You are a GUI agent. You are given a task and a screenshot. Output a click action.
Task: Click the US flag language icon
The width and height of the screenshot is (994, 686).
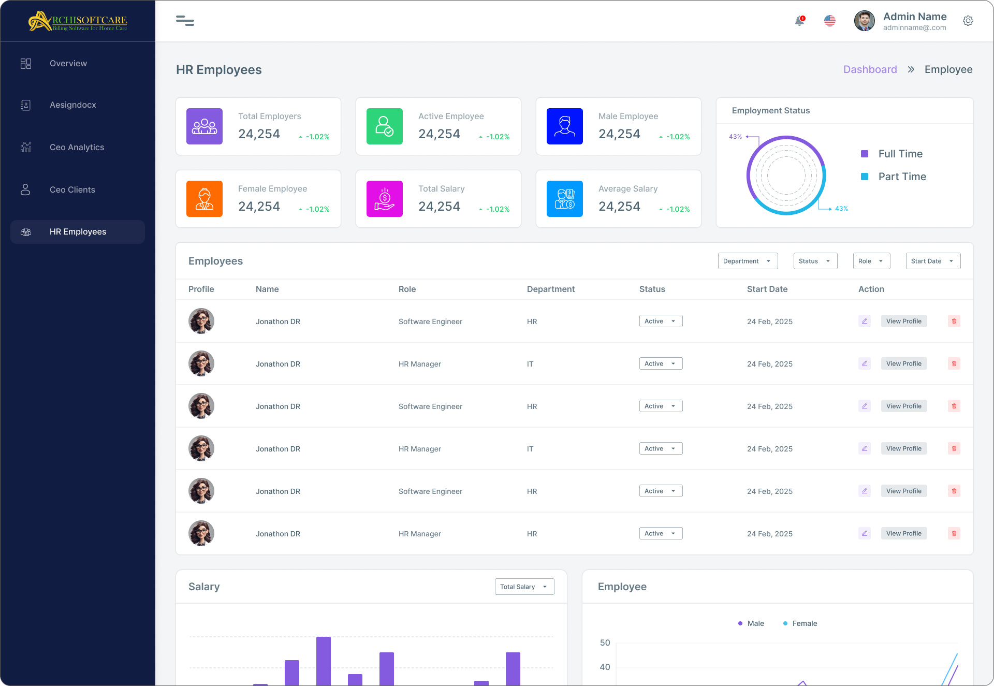click(830, 21)
